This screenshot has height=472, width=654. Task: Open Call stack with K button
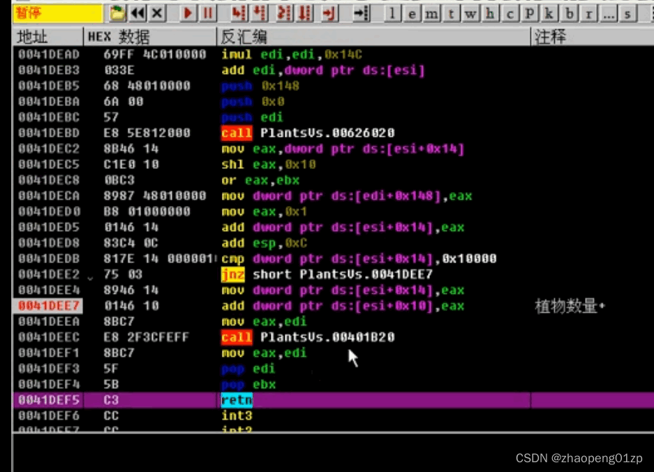coord(549,14)
